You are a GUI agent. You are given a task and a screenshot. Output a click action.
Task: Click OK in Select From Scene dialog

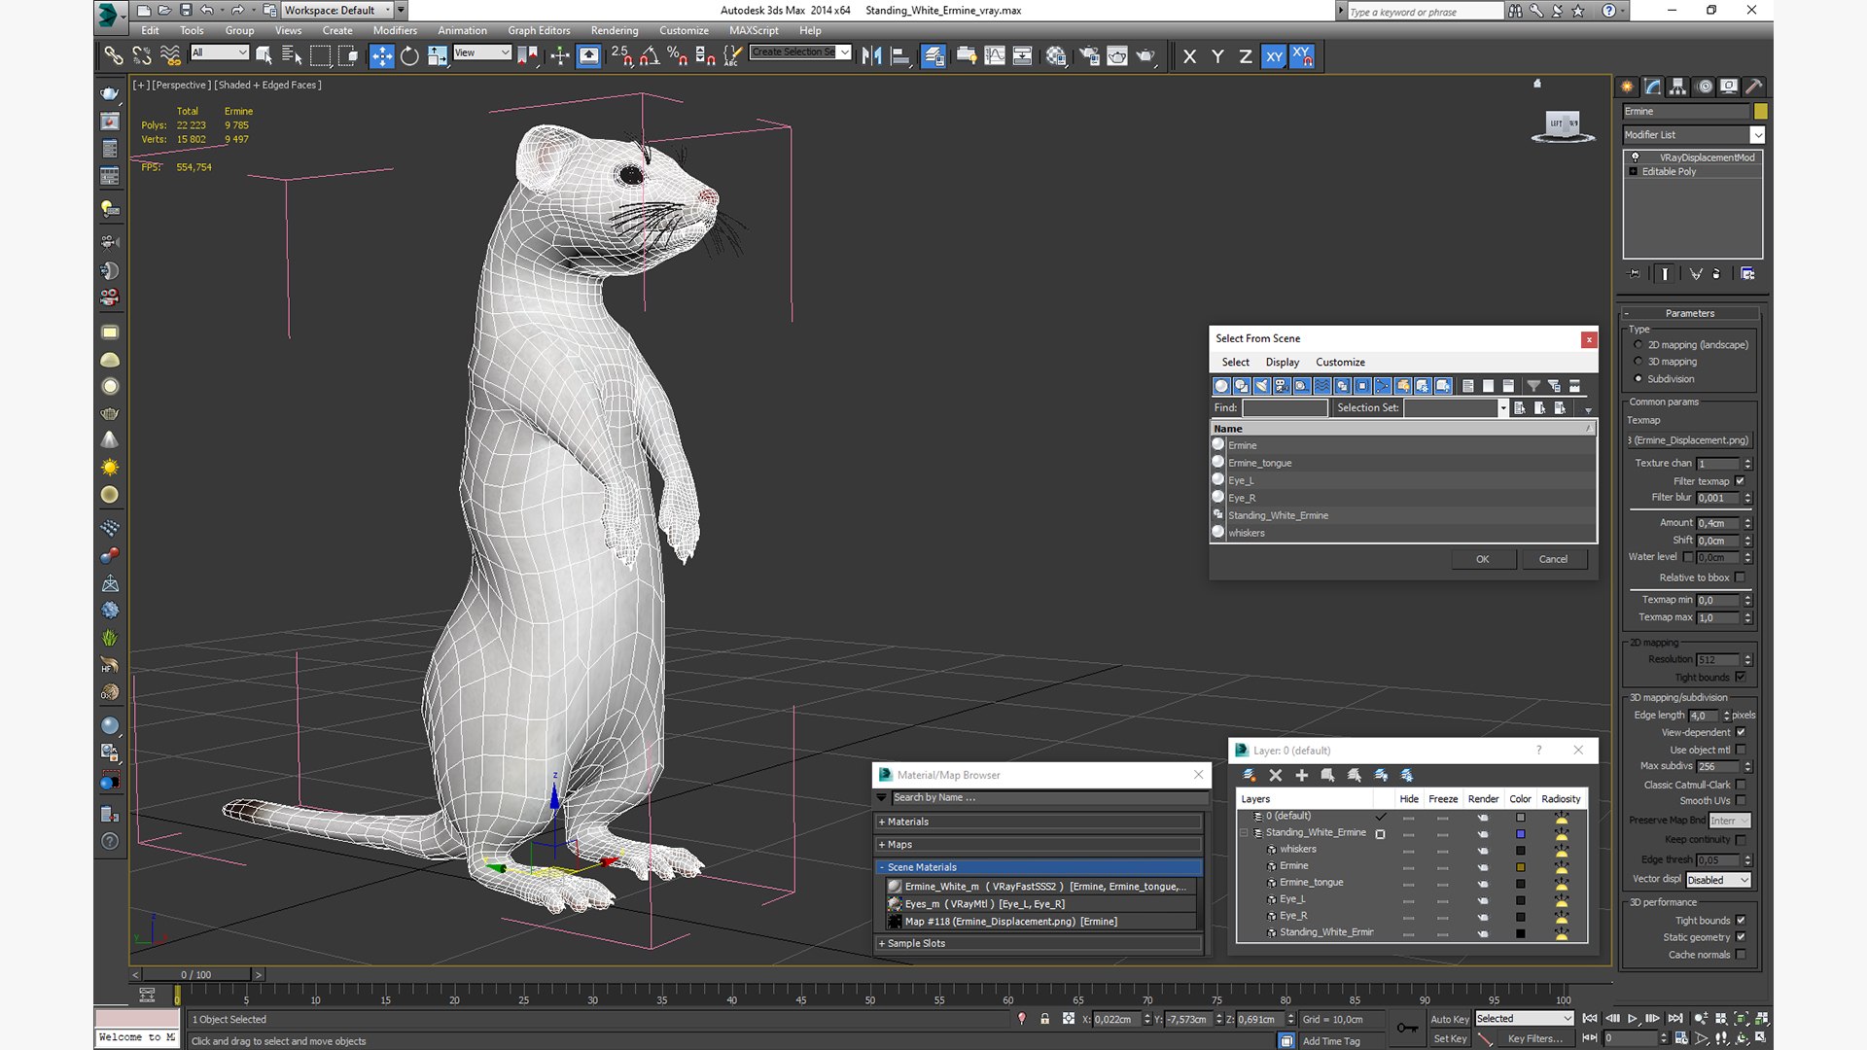click(1482, 559)
